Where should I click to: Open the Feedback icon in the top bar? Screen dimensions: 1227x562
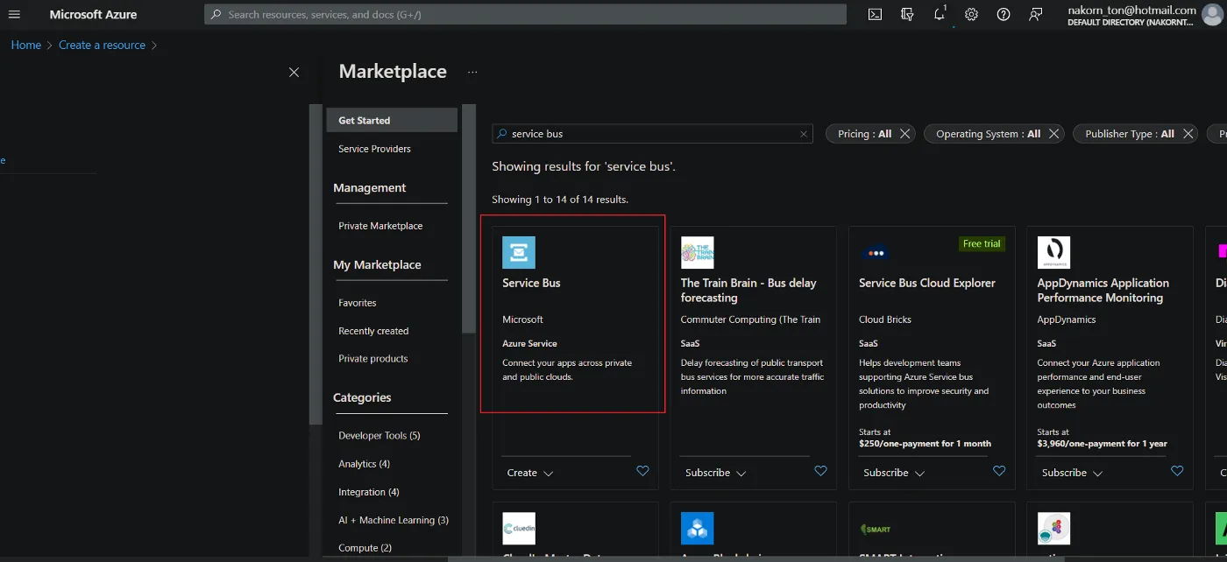1036,14
